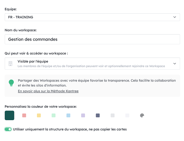Pick the light gray color swatch
The image size is (184, 141).
pyautogui.click(x=113, y=115)
